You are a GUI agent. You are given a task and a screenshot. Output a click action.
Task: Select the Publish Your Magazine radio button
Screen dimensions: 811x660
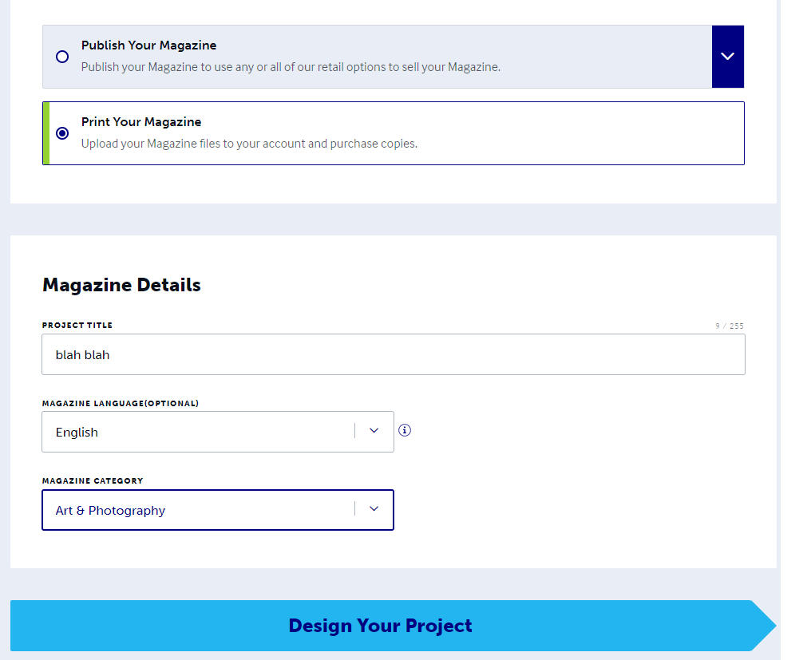pyautogui.click(x=62, y=57)
